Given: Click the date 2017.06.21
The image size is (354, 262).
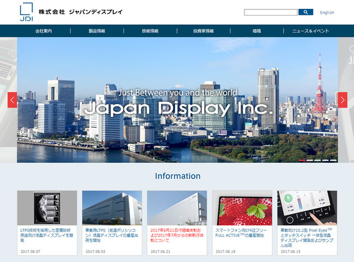Looking at the screenshot, I should tap(160, 251).
